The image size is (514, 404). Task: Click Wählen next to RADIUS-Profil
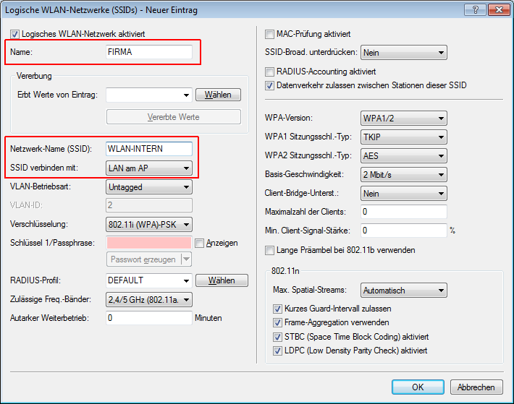(218, 280)
